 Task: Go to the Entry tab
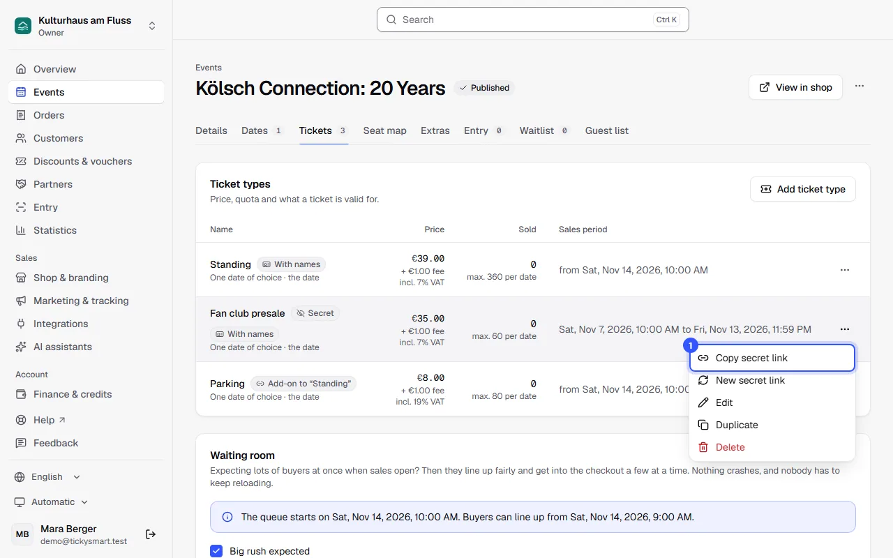484,130
